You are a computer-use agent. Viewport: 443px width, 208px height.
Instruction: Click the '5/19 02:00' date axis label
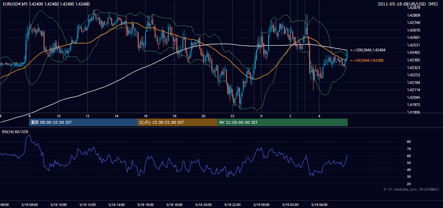pos(290,205)
